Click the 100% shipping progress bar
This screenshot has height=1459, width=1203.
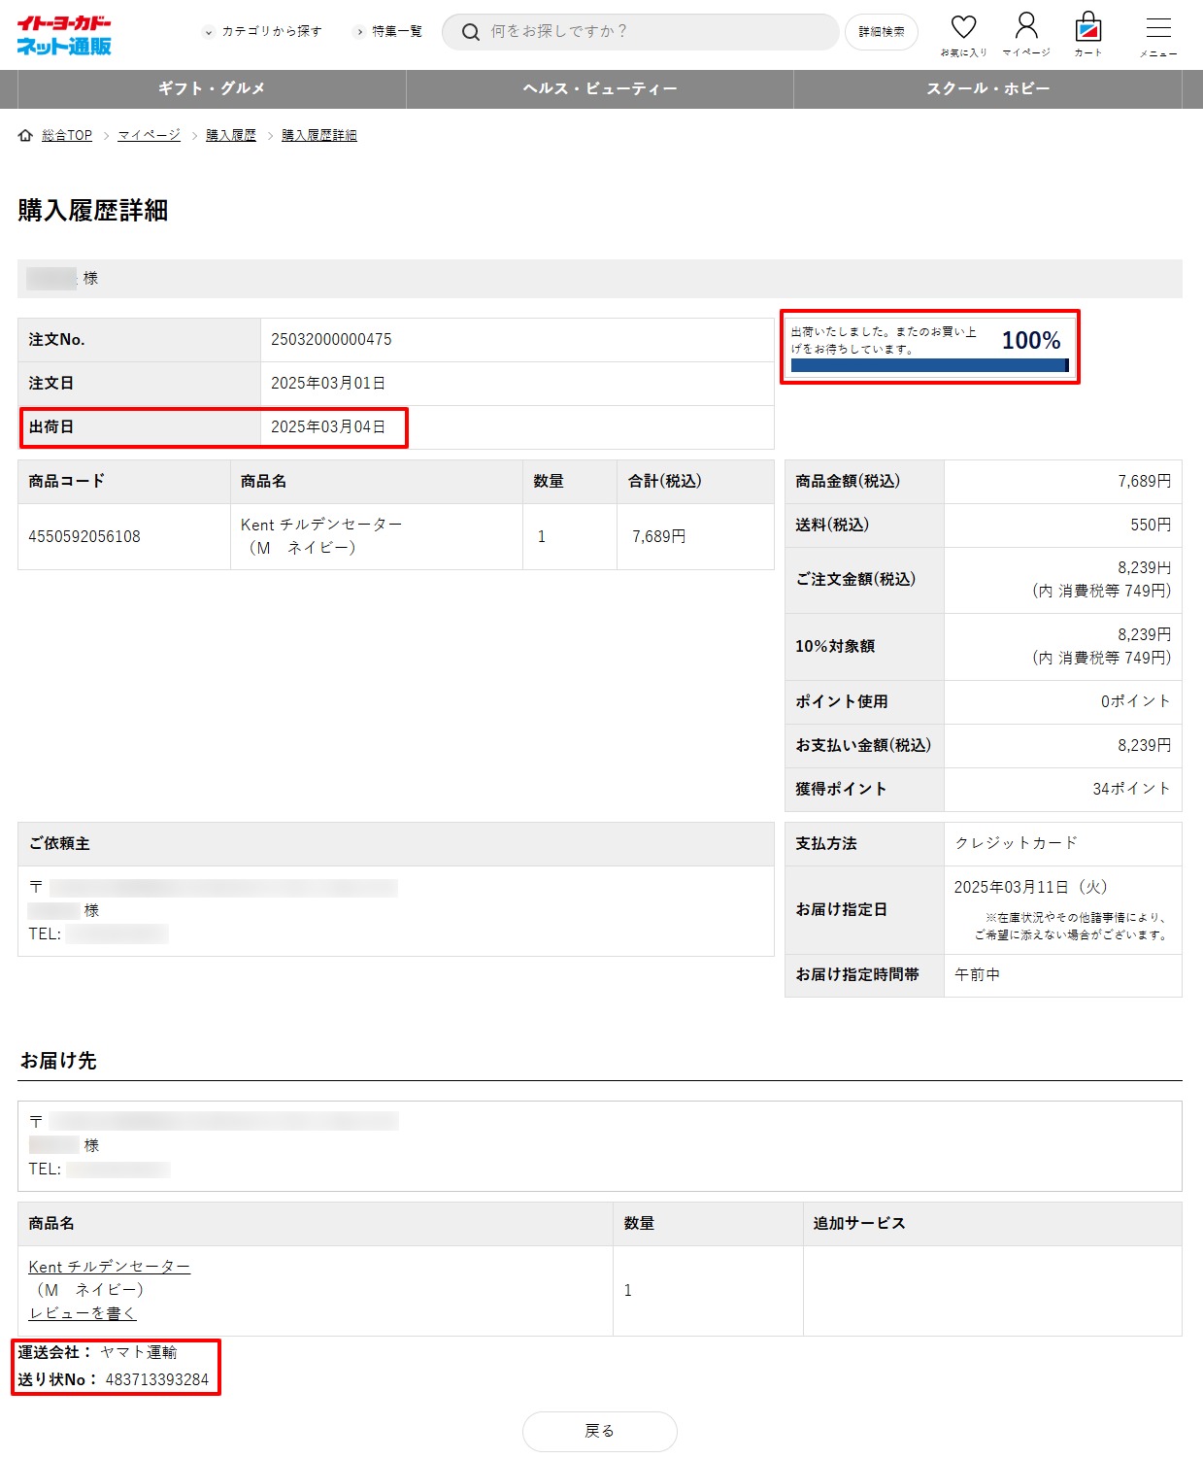929,365
